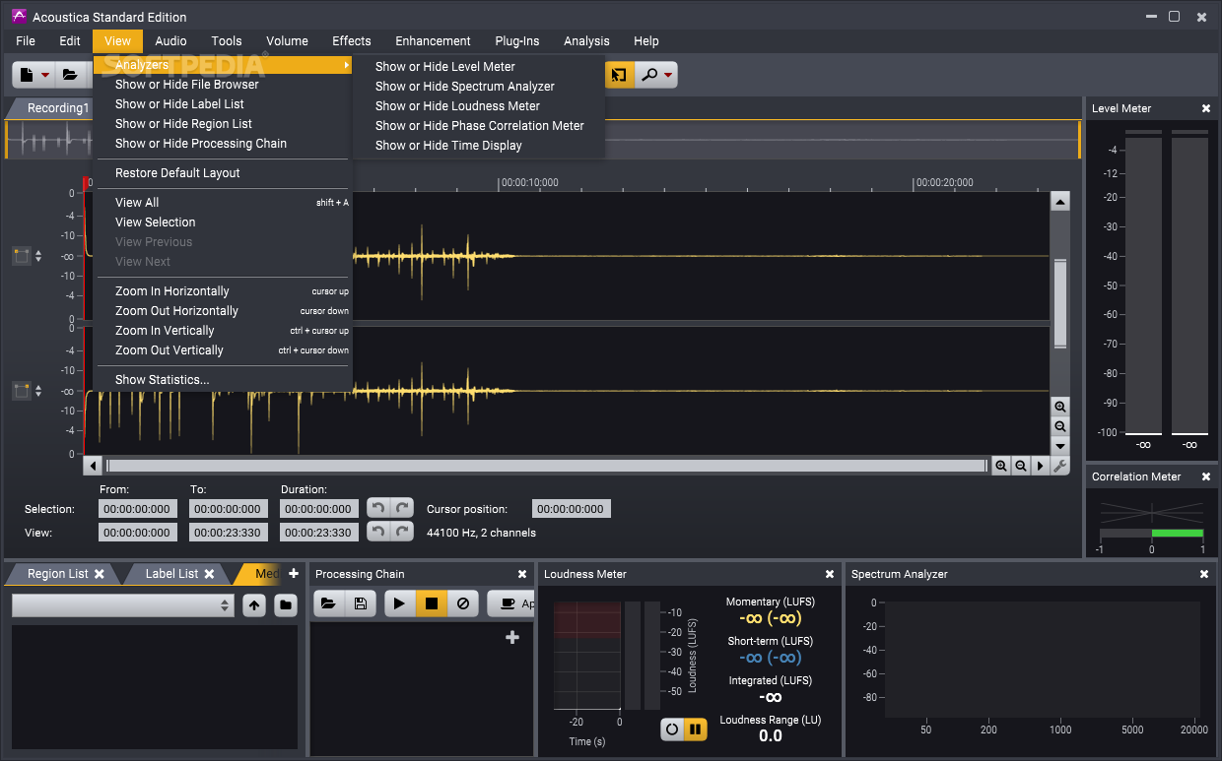The image size is (1222, 761).
Task: Close the Processing Chain panel
Action: pyautogui.click(x=522, y=574)
